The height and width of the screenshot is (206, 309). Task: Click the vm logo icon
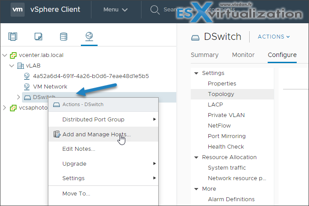coord(18,10)
